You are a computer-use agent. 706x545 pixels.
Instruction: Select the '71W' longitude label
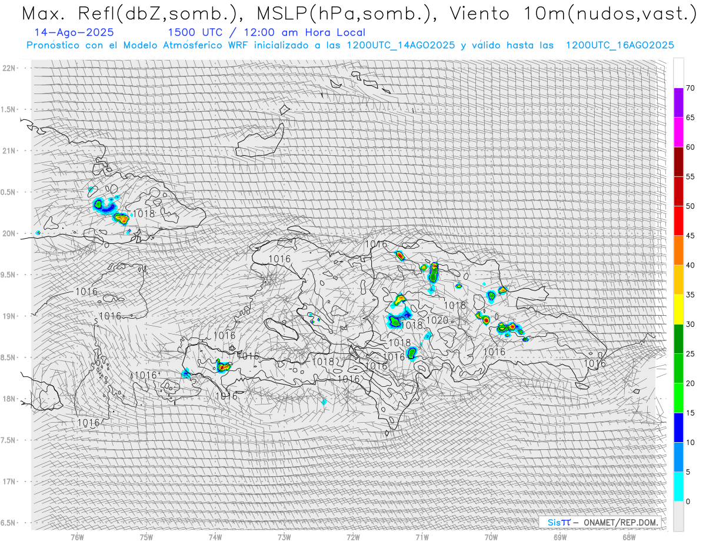point(422,537)
